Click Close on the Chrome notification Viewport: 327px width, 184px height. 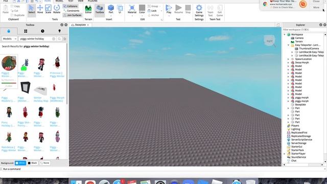[316, 1]
